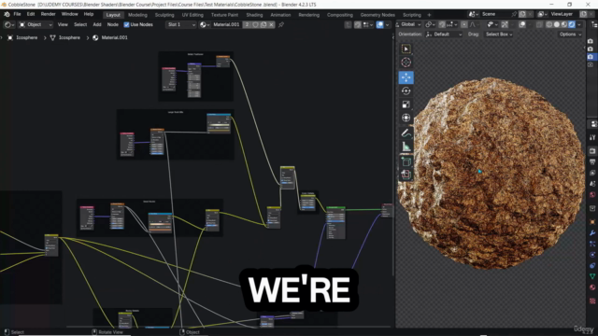
Task: Select the Measure tool
Action: 406,147
